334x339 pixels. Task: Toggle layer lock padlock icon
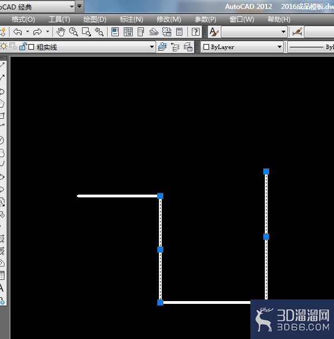click(x=23, y=46)
